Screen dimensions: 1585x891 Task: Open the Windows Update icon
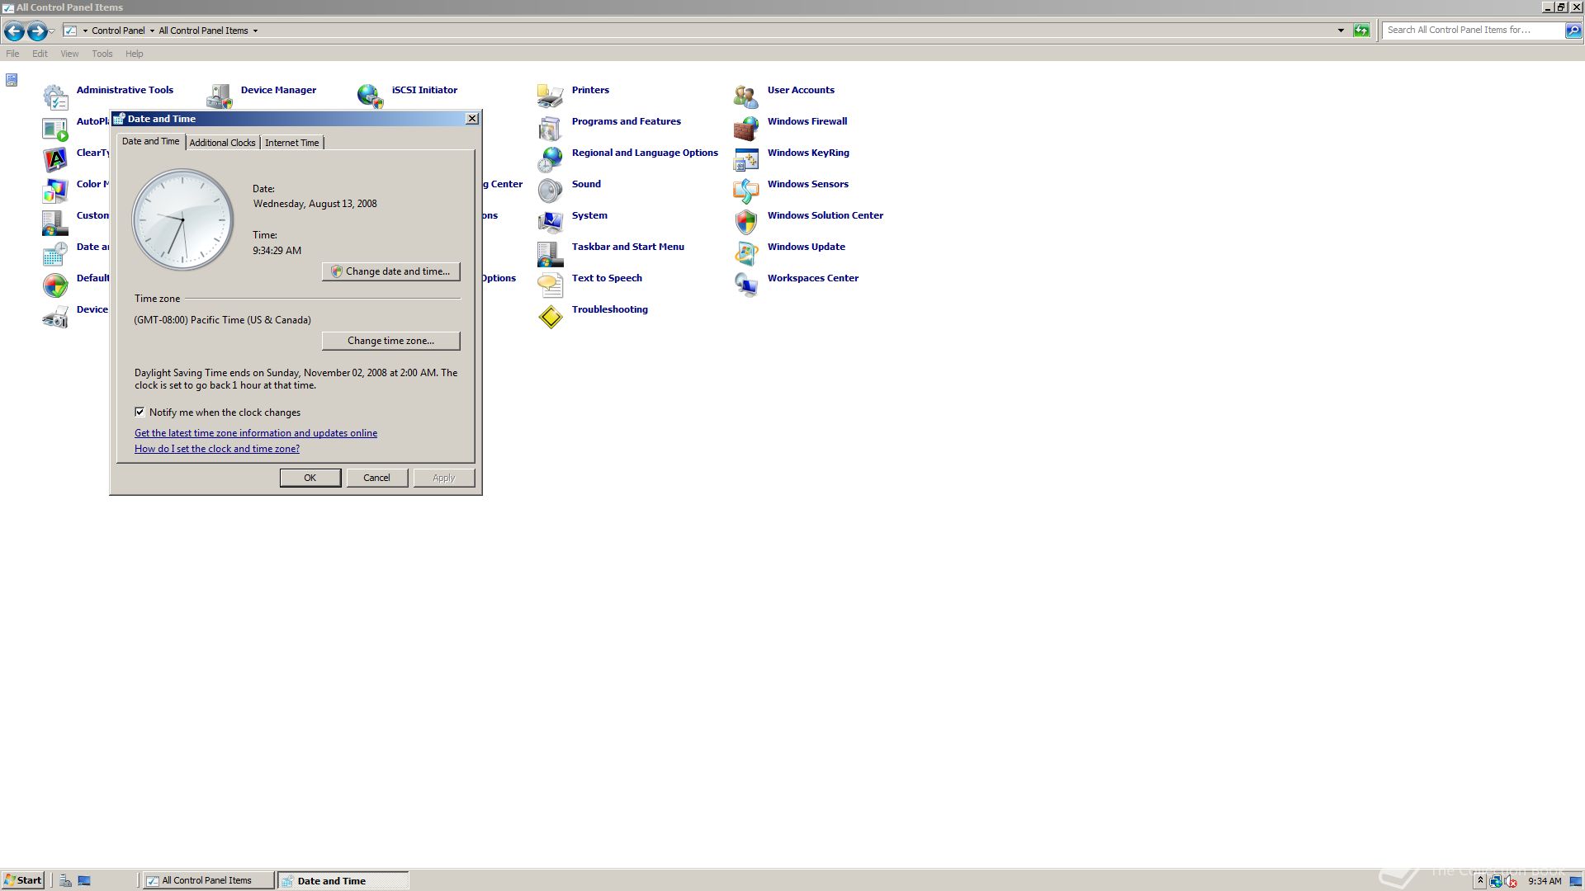point(746,253)
